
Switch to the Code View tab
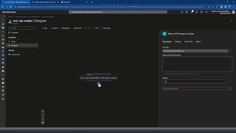188,41
